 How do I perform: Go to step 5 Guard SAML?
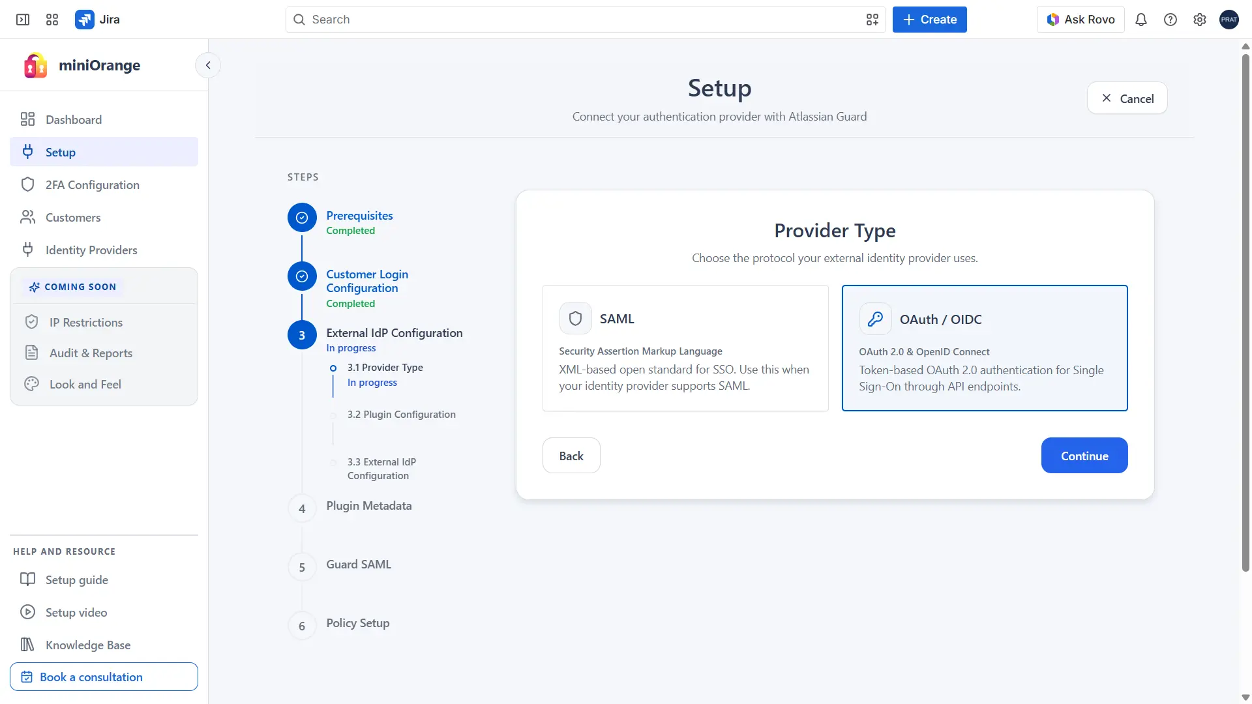click(x=359, y=565)
